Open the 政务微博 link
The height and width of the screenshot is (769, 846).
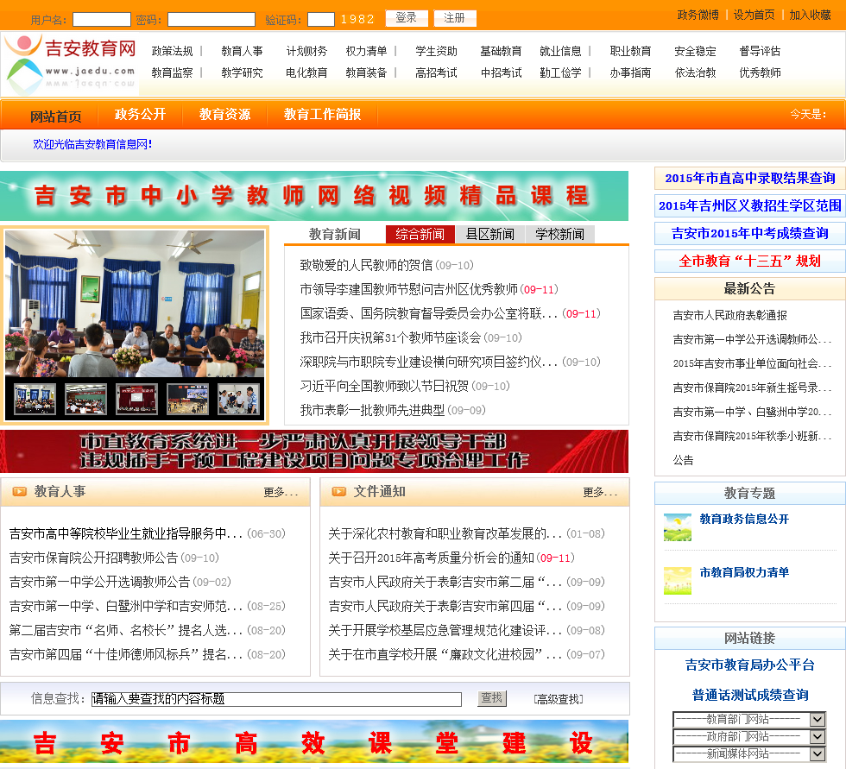tap(698, 15)
